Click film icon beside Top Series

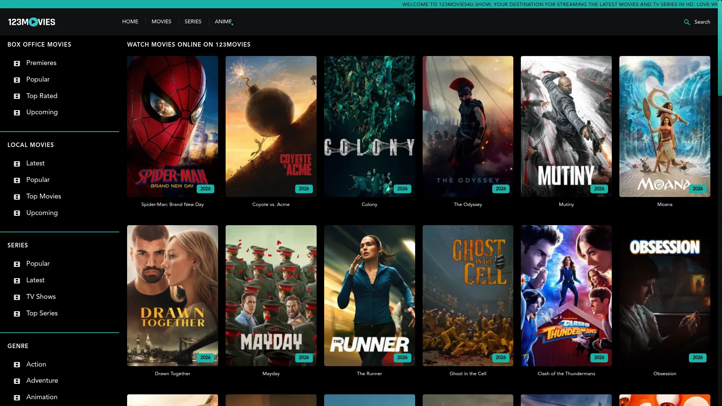(x=17, y=314)
